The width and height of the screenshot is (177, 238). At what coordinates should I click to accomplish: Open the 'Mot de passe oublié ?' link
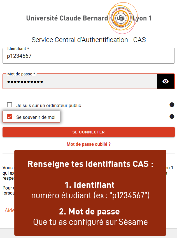[x=88, y=144]
